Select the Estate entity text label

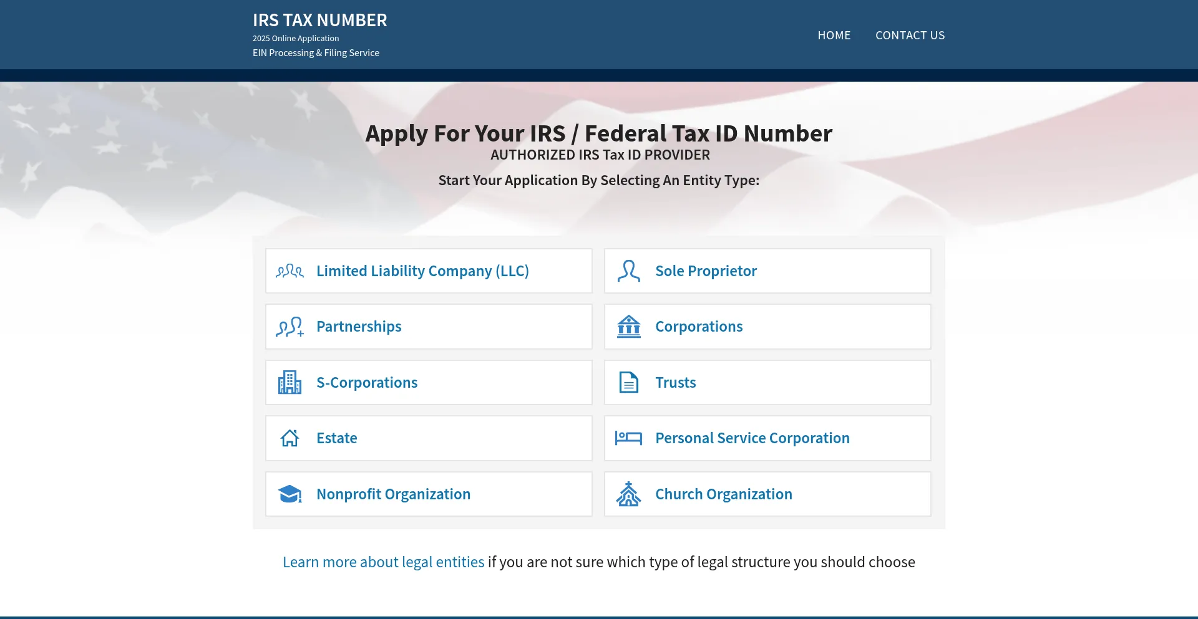(x=336, y=438)
